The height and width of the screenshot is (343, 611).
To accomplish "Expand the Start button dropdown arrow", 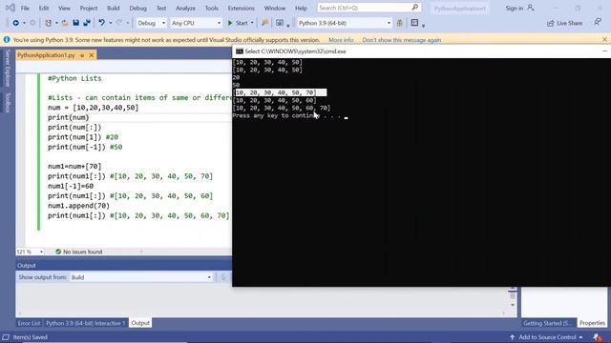I will [252, 23].
